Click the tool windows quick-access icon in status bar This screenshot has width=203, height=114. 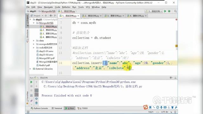point(28,112)
